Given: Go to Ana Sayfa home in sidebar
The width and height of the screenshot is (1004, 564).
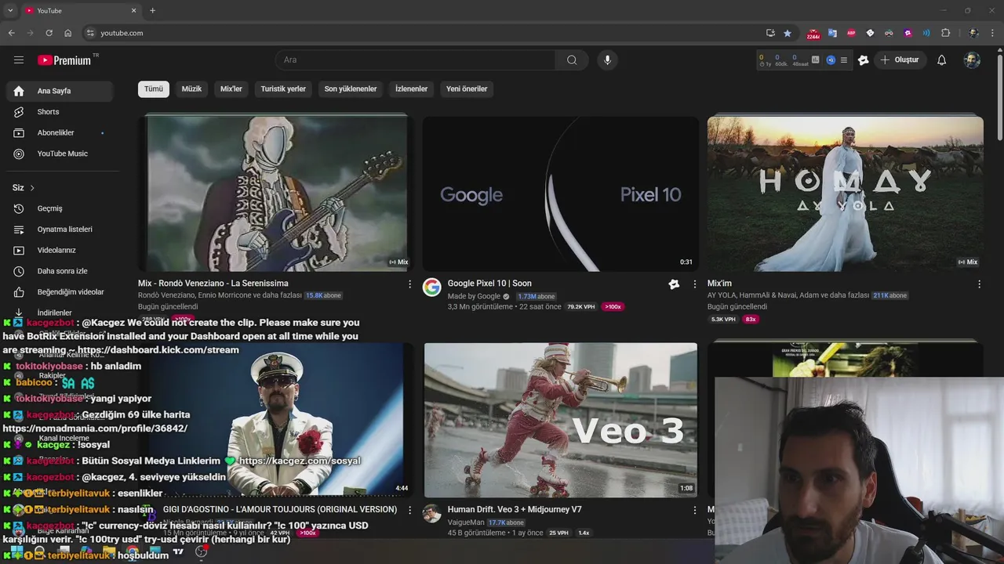Looking at the screenshot, I should (60, 91).
